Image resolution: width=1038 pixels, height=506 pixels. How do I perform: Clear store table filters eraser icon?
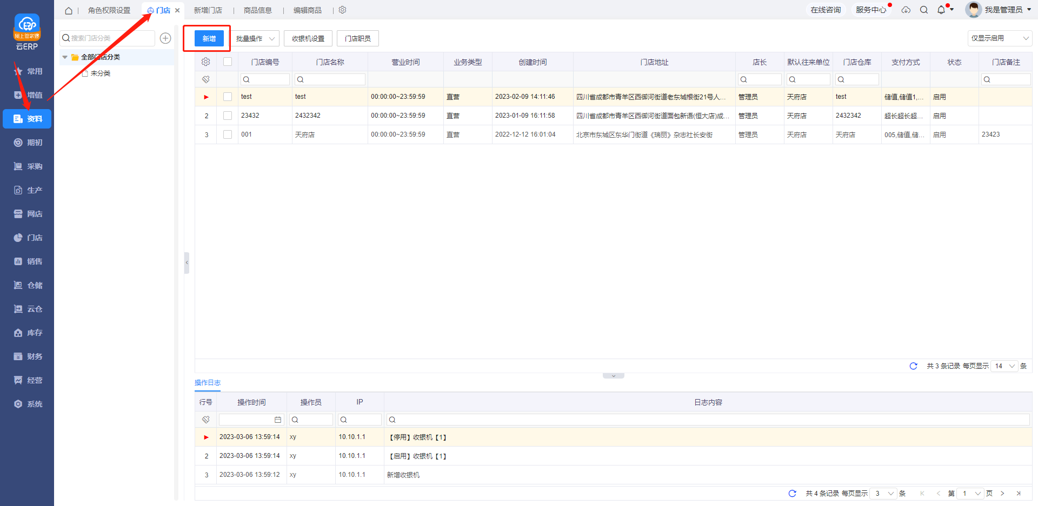pyautogui.click(x=205, y=79)
